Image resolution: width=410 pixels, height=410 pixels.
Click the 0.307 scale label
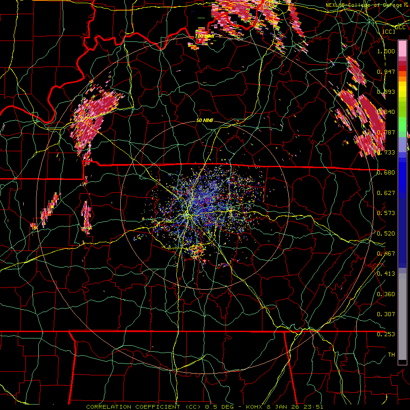point(386,314)
